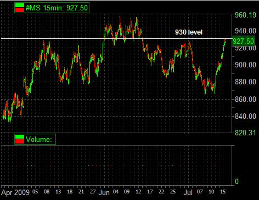Click the volume axis '0' label
259x200 pixels.
[x=237, y=181]
